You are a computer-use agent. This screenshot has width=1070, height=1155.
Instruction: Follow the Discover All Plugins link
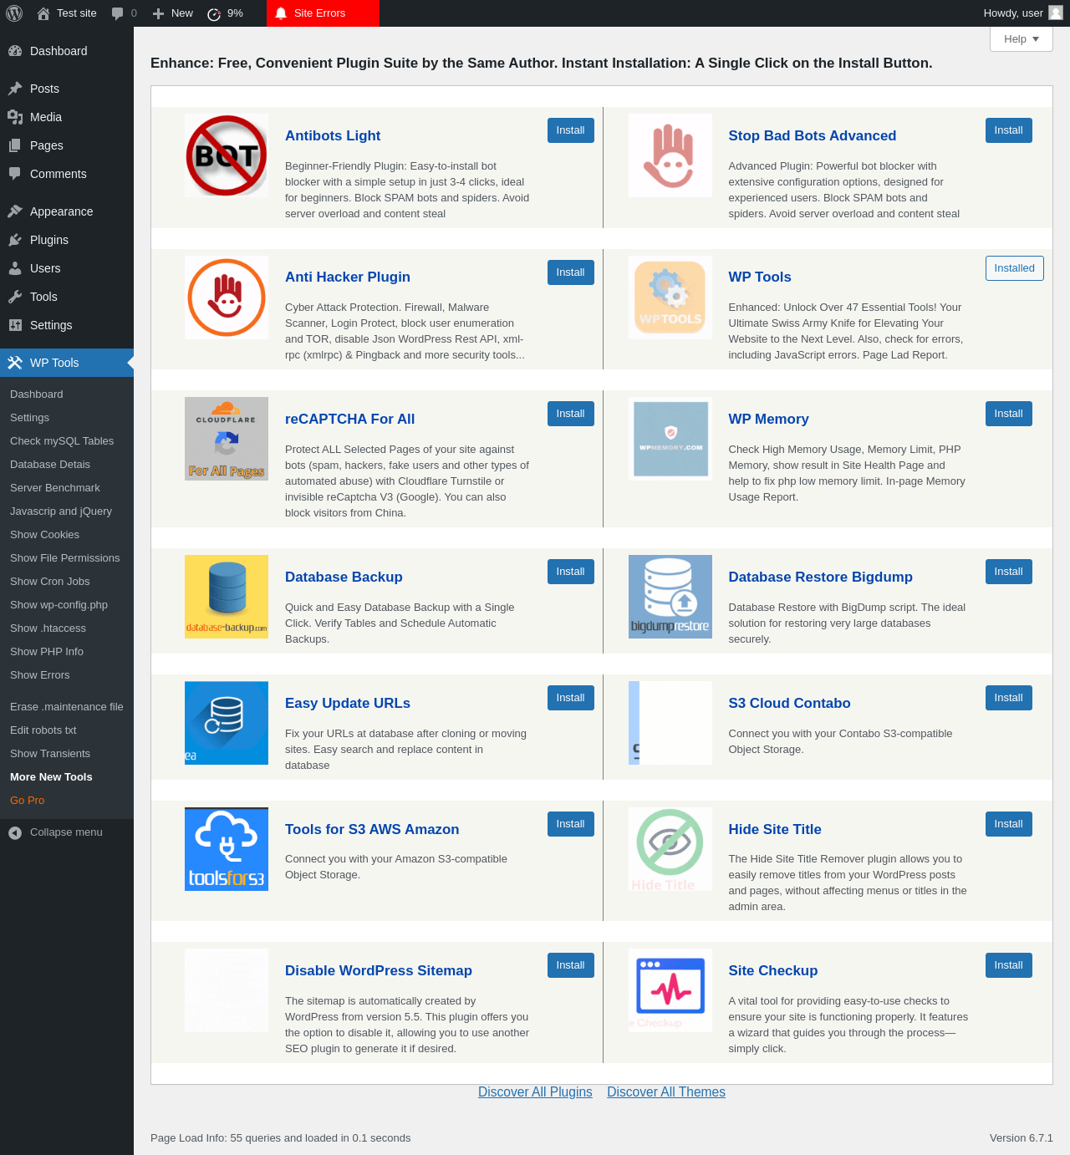535,1092
